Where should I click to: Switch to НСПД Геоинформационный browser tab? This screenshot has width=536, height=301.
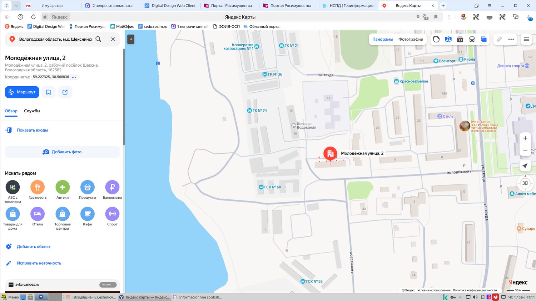point(348,6)
